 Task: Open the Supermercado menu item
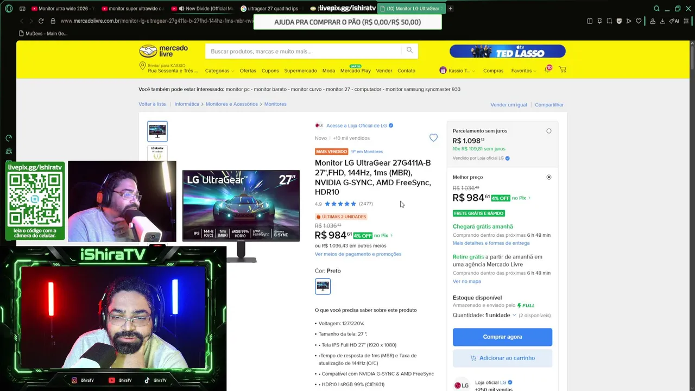click(300, 71)
